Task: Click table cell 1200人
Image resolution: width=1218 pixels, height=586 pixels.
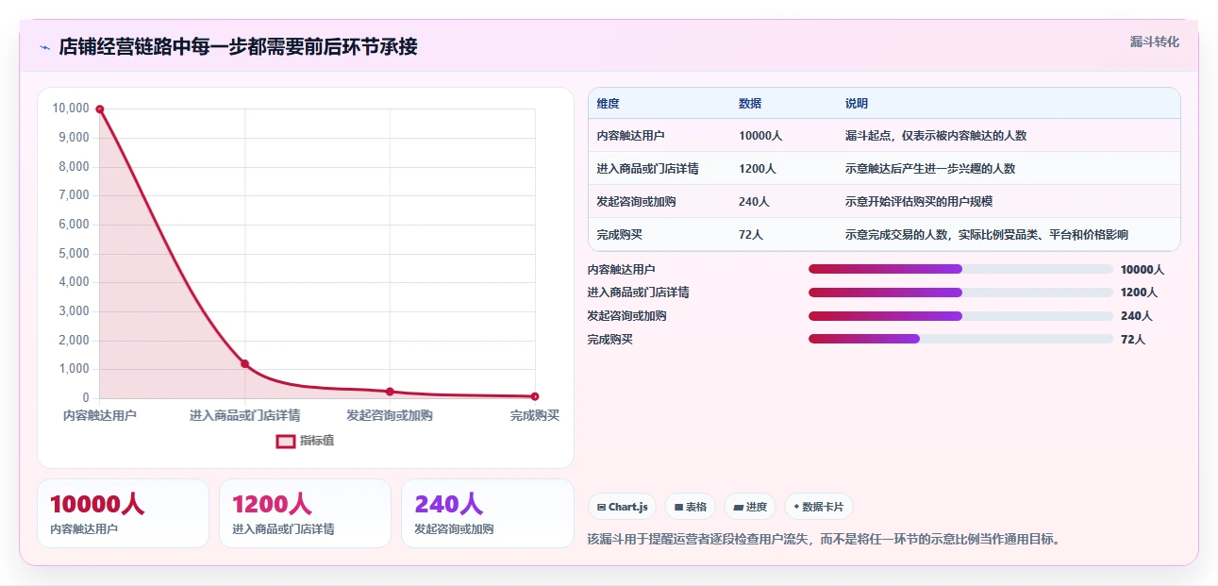Action: [758, 169]
